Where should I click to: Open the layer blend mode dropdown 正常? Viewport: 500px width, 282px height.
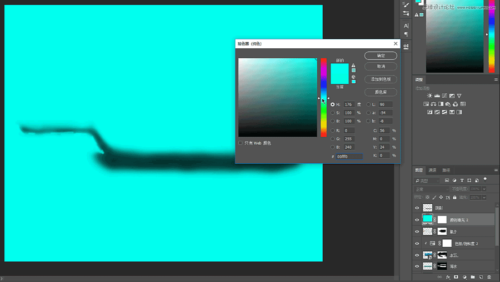432,189
